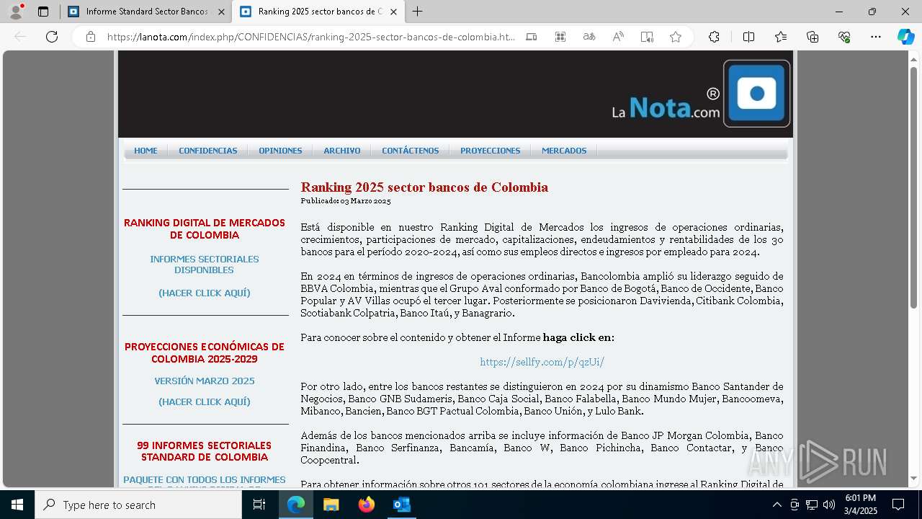
Task: Open the ARCHIVO menu item
Action: (x=341, y=151)
